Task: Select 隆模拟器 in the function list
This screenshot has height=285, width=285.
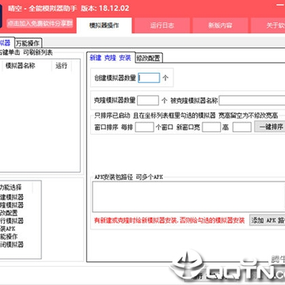Action: (12, 205)
